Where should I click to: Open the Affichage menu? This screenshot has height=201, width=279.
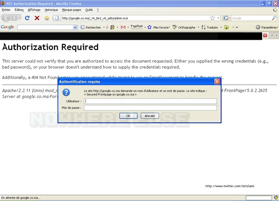pos(34,10)
